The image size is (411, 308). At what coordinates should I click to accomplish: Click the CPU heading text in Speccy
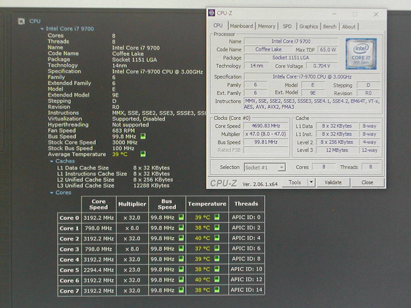(35, 21)
